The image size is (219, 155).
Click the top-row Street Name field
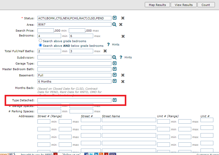click(x=129, y=120)
